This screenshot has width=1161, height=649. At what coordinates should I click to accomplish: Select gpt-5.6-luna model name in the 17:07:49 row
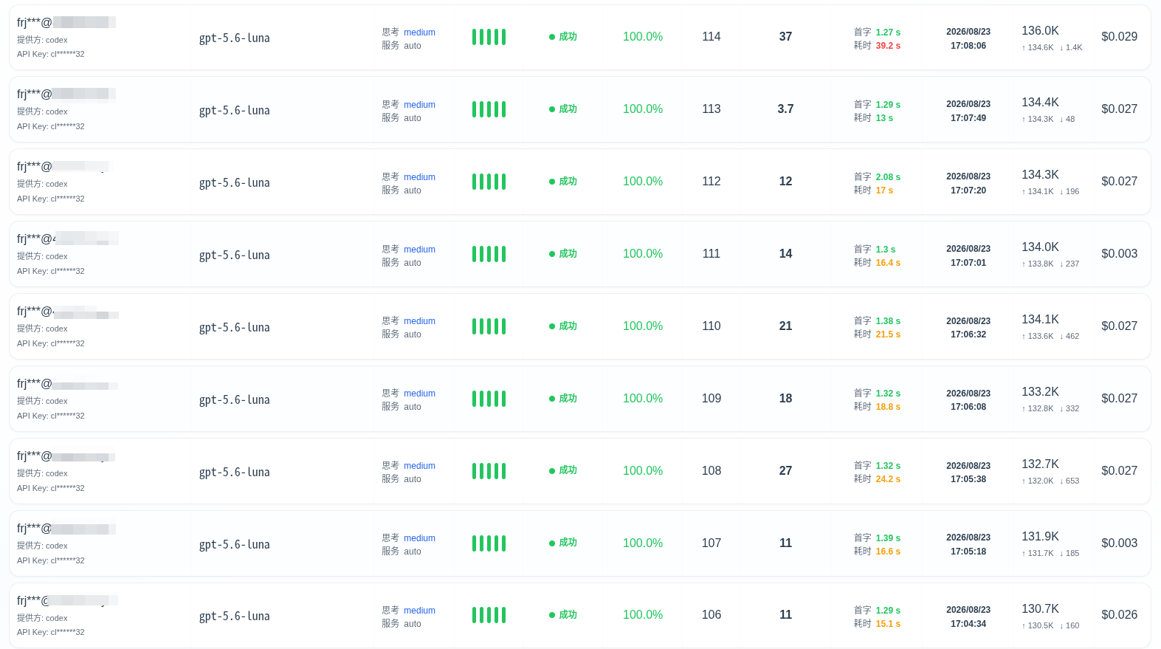[x=235, y=110]
